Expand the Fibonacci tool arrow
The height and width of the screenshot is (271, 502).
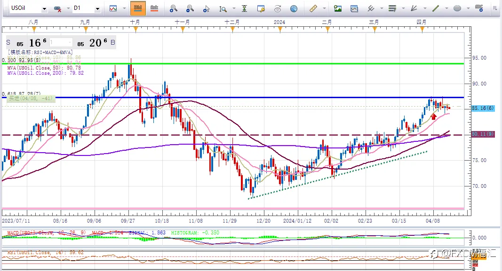coord(403,8)
